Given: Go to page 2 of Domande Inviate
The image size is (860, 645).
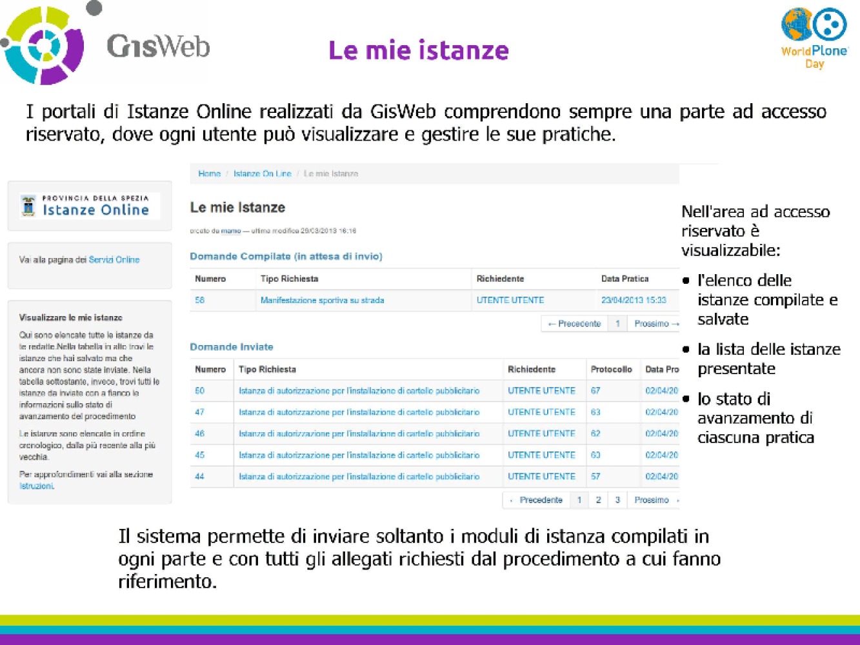Looking at the screenshot, I should tap(598, 501).
